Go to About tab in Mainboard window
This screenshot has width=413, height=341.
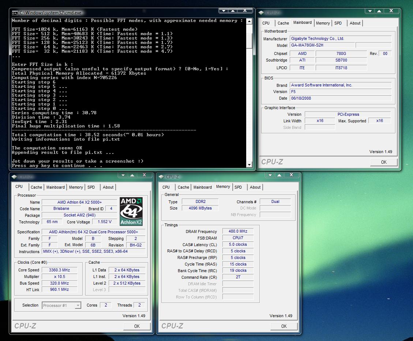pyautogui.click(x=355, y=23)
